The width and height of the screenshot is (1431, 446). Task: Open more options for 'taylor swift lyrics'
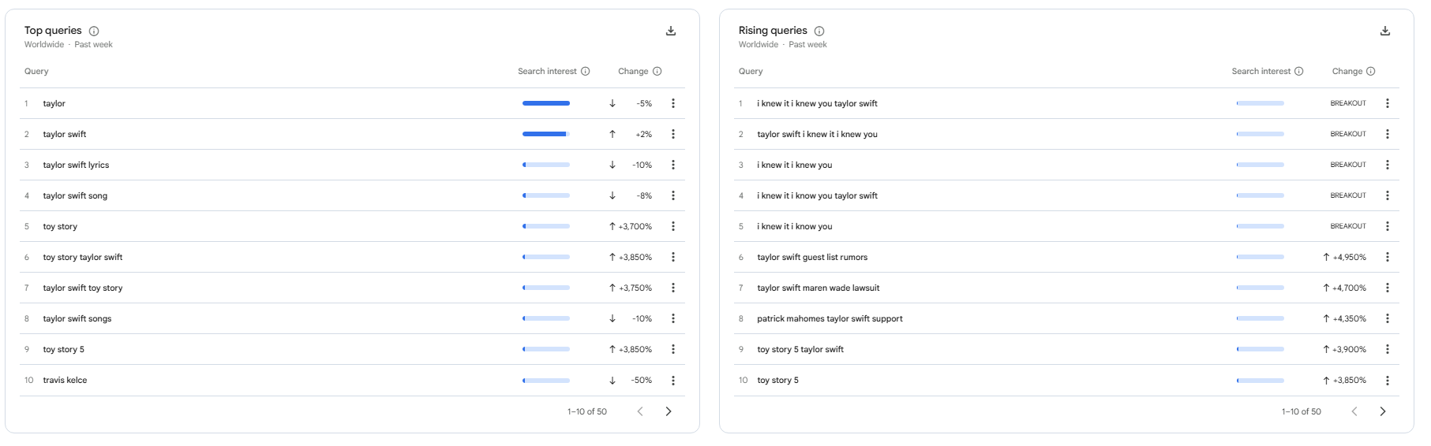click(x=673, y=165)
